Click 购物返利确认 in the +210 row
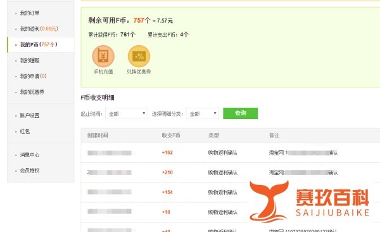Image resolution: width=380 pixels, height=232 pixels. pyautogui.click(x=223, y=173)
